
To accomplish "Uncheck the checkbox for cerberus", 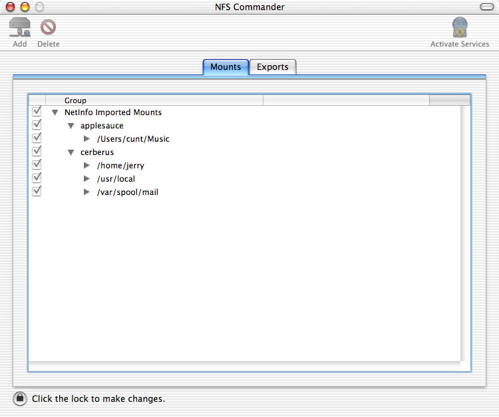I will point(37,152).
